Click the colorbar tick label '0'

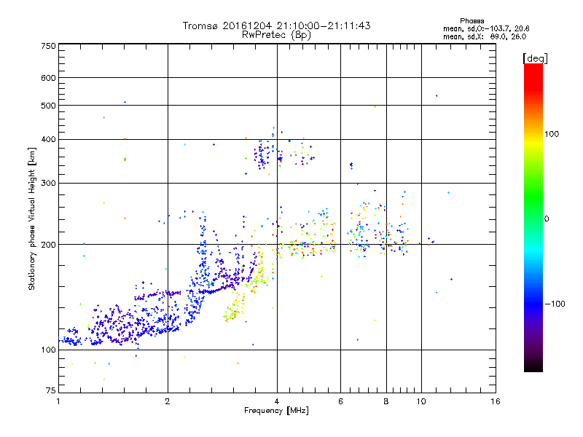point(547,219)
